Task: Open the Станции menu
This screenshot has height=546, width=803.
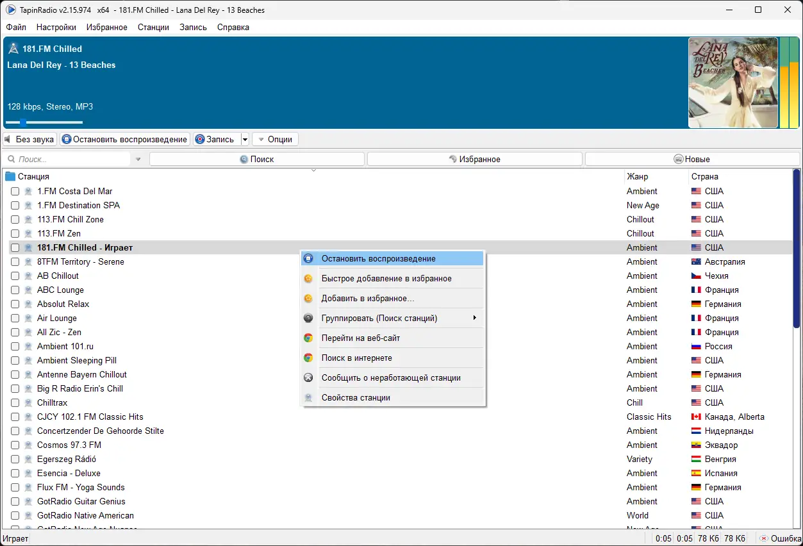Action: click(x=153, y=27)
